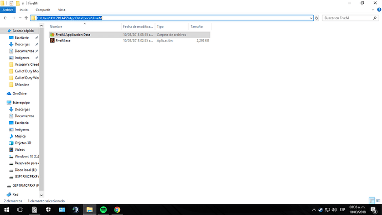Open Windows Defender shield taskbar icon
The height and width of the screenshot is (215, 382).
48,209
